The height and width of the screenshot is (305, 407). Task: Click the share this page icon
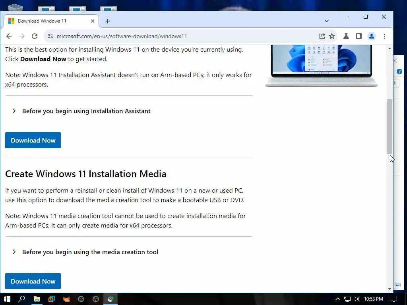coord(322,36)
